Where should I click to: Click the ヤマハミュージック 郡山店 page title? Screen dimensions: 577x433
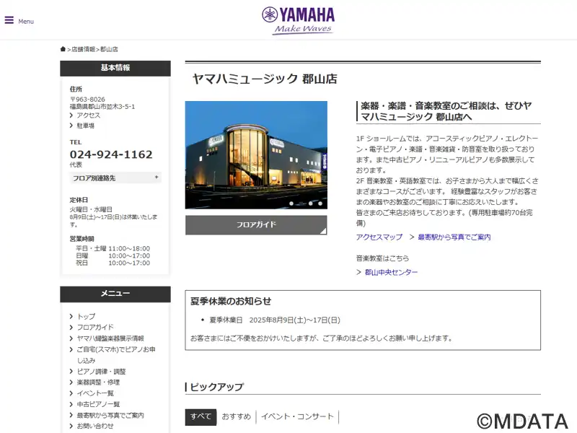(x=265, y=79)
